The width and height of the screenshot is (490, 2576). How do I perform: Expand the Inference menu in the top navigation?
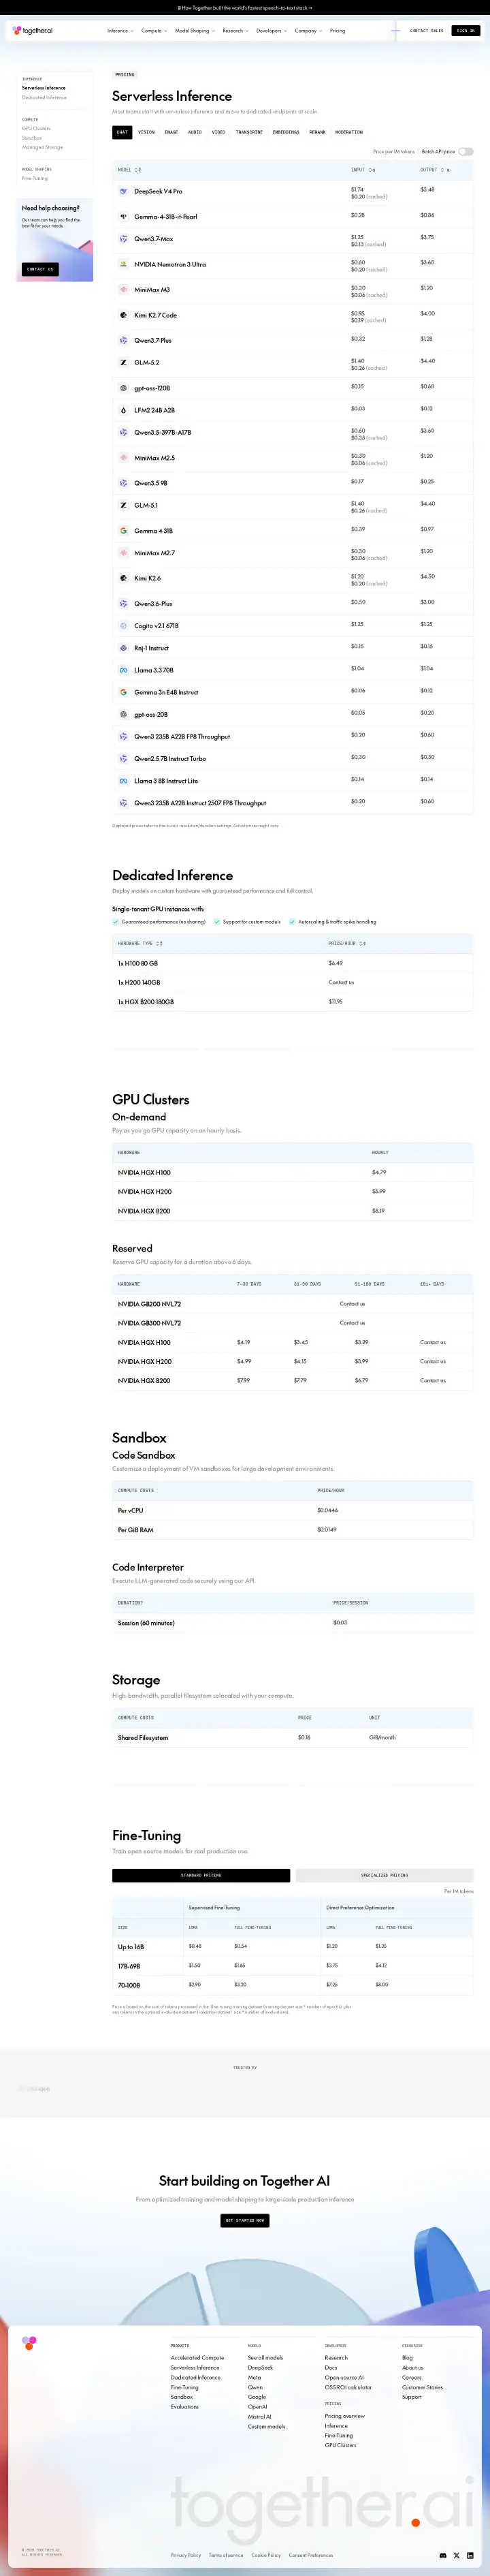(120, 31)
